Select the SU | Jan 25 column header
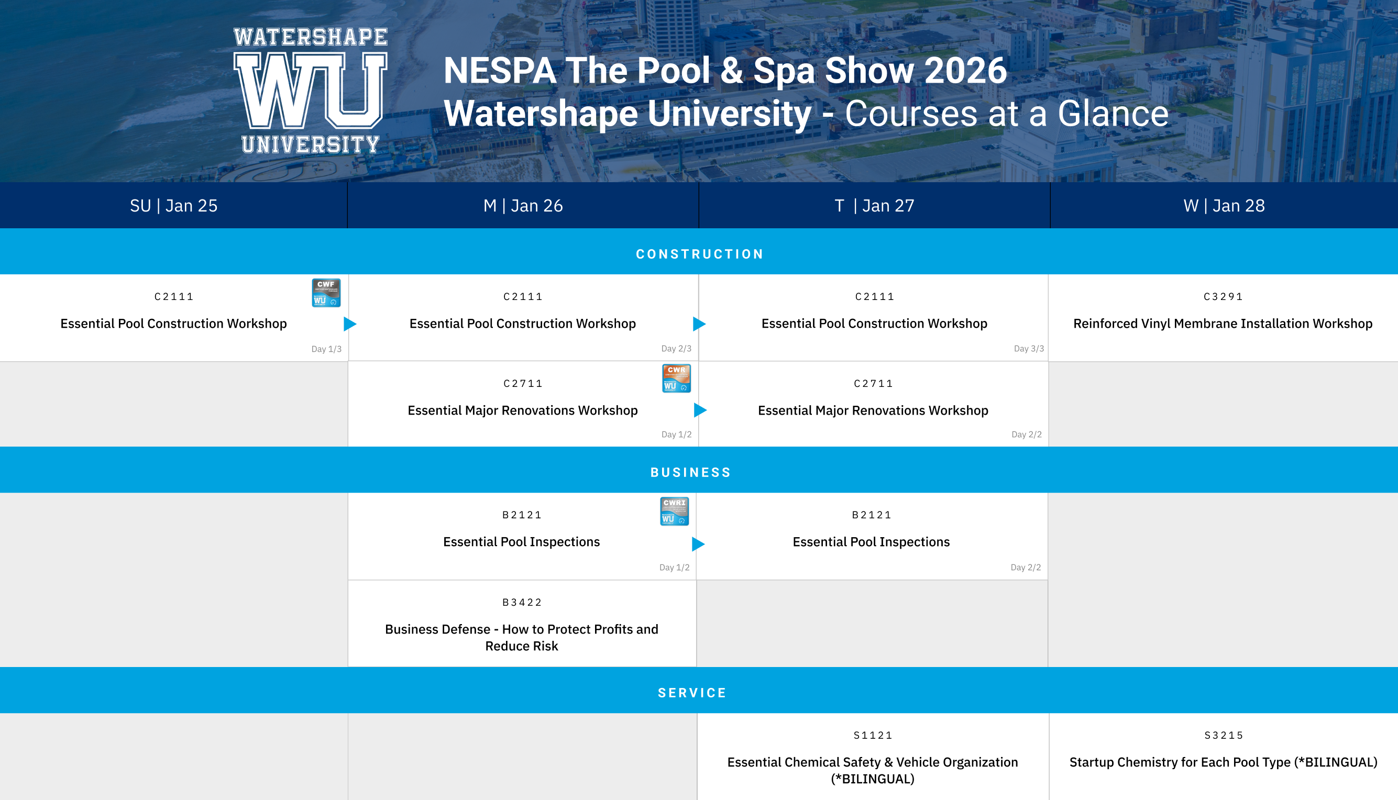Screen dimensions: 1398x800 coord(174,205)
